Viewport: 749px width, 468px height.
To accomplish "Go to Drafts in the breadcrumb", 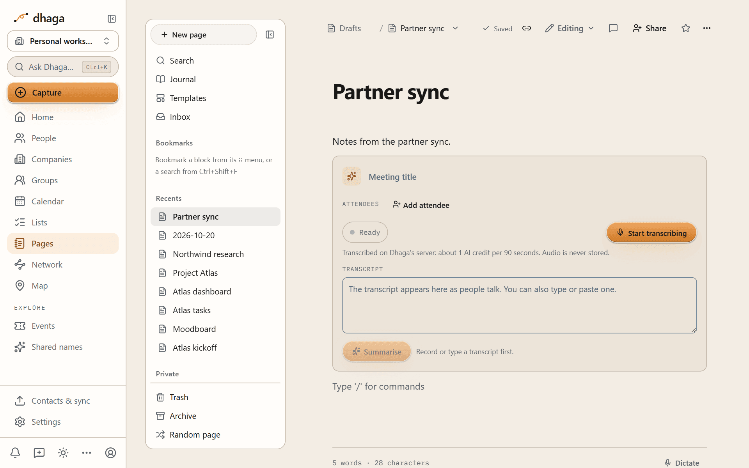I will pos(344,28).
